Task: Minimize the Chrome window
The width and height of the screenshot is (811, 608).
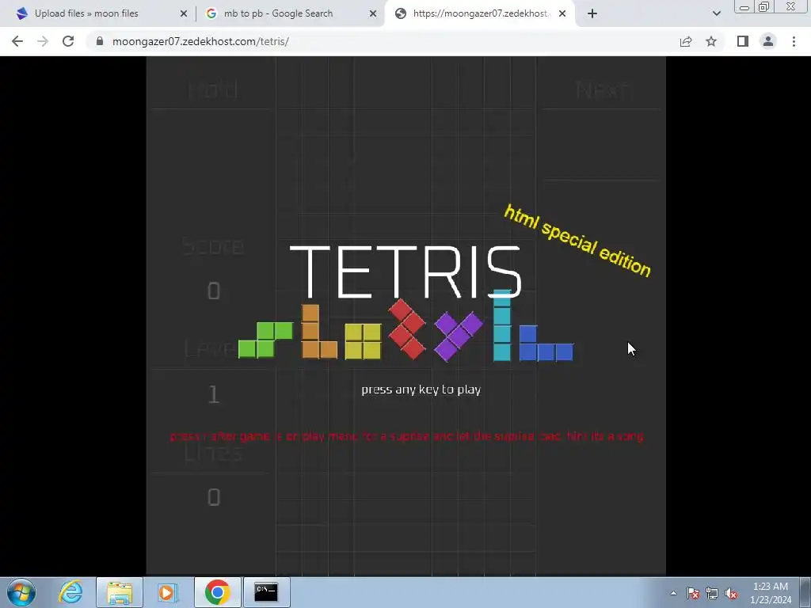Action: (x=744, y=7)
